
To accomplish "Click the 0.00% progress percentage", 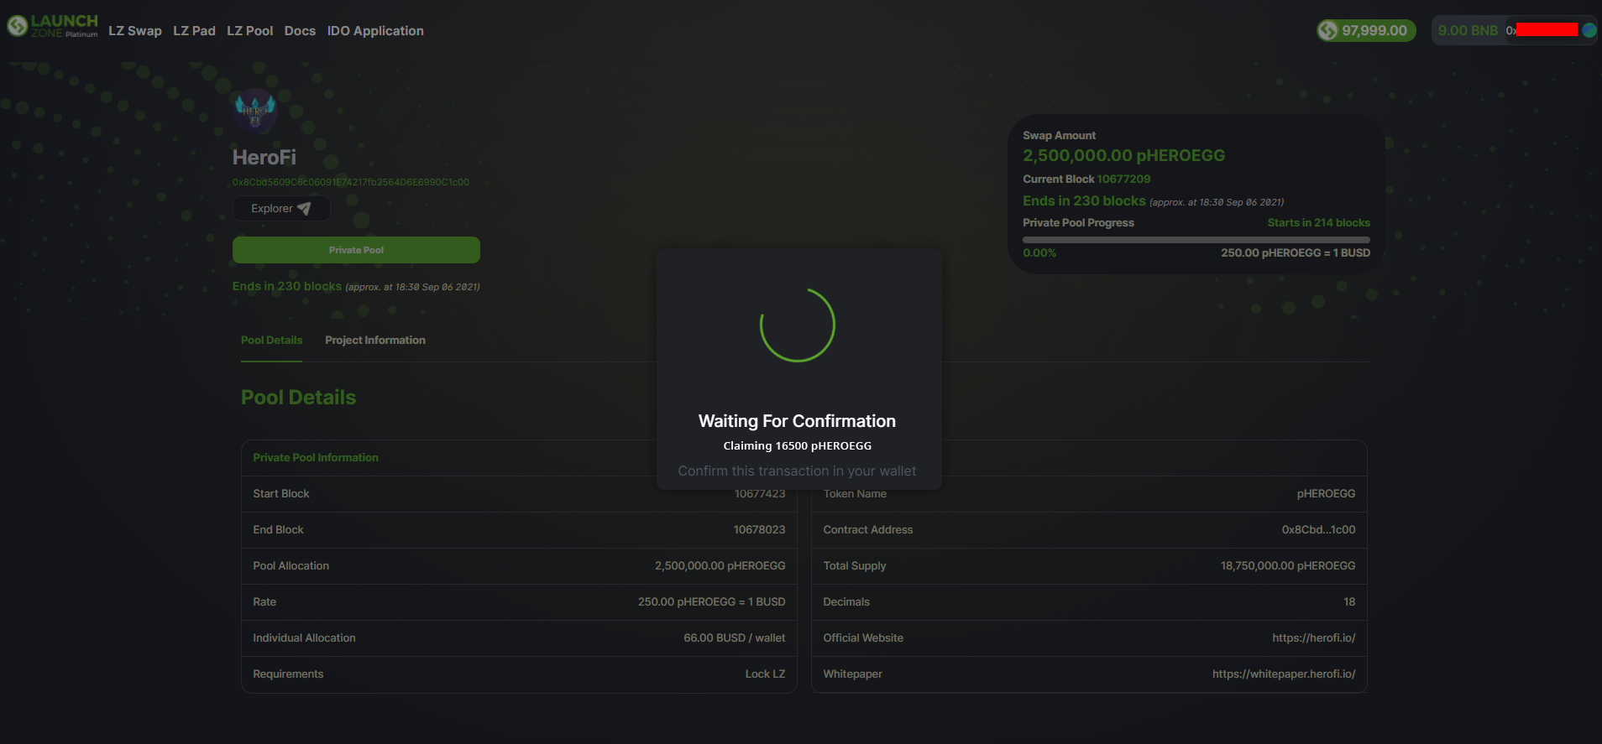I will pos(1039,253).
